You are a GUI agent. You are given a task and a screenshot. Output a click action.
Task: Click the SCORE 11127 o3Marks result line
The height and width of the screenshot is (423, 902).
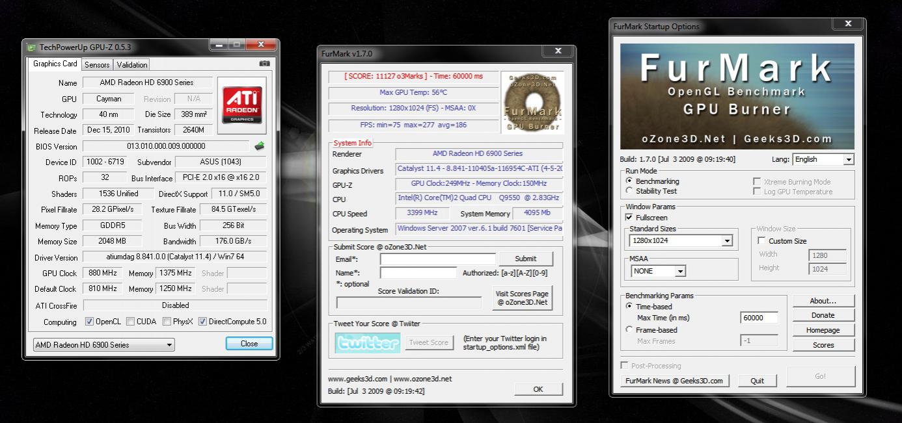[x=413, y=77]
